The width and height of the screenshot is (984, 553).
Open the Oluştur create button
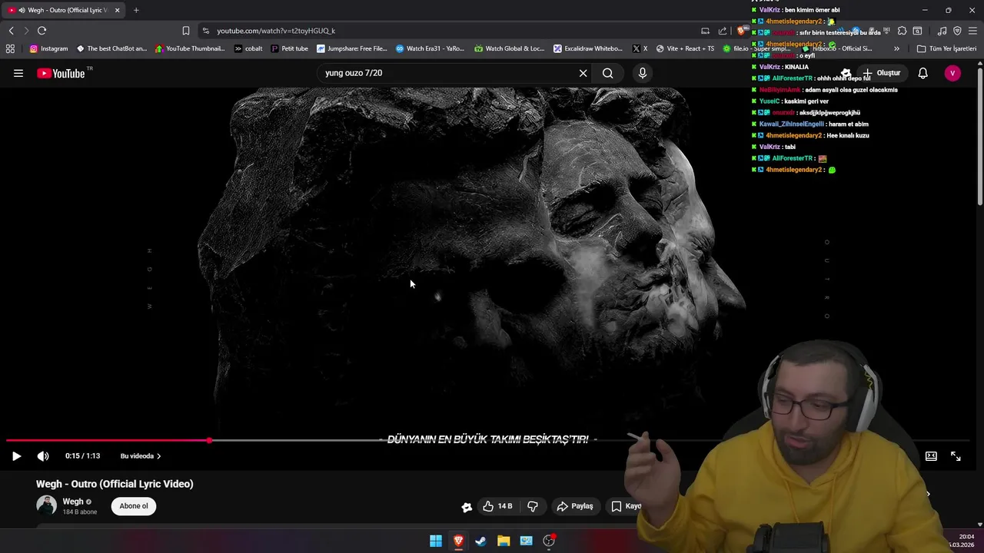click(x=881, y=73)
